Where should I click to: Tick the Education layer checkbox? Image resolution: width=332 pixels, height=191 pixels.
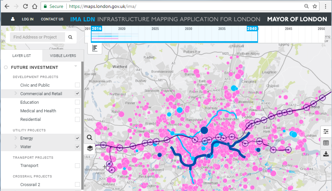pyautogui.click(x=78, y=102)
